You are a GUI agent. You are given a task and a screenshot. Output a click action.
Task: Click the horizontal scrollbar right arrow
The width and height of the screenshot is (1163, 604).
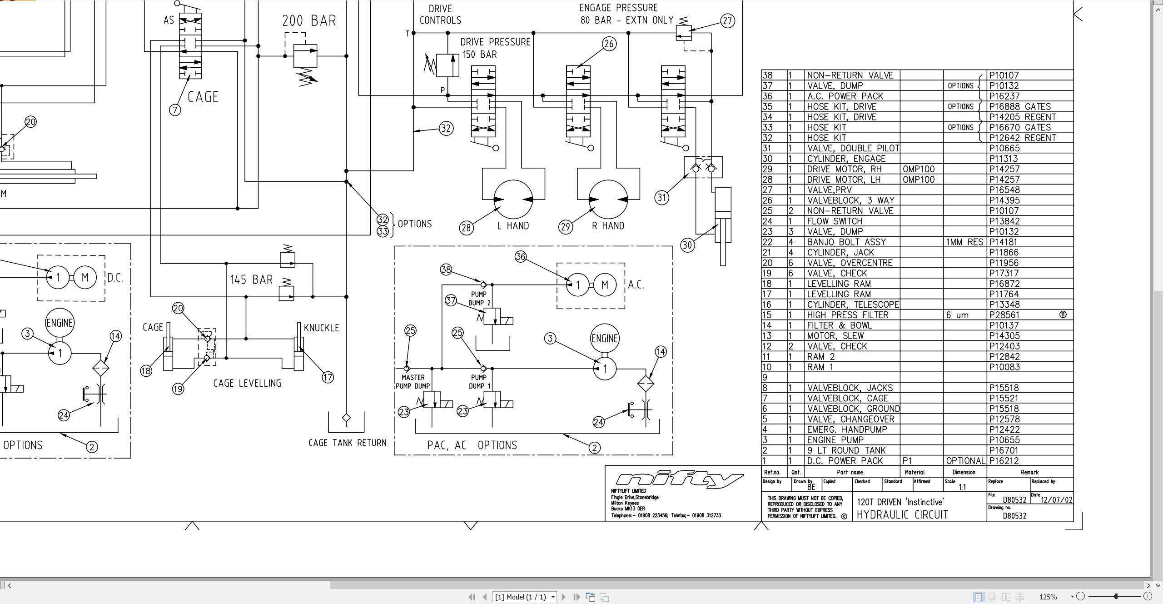(1148, 585)
